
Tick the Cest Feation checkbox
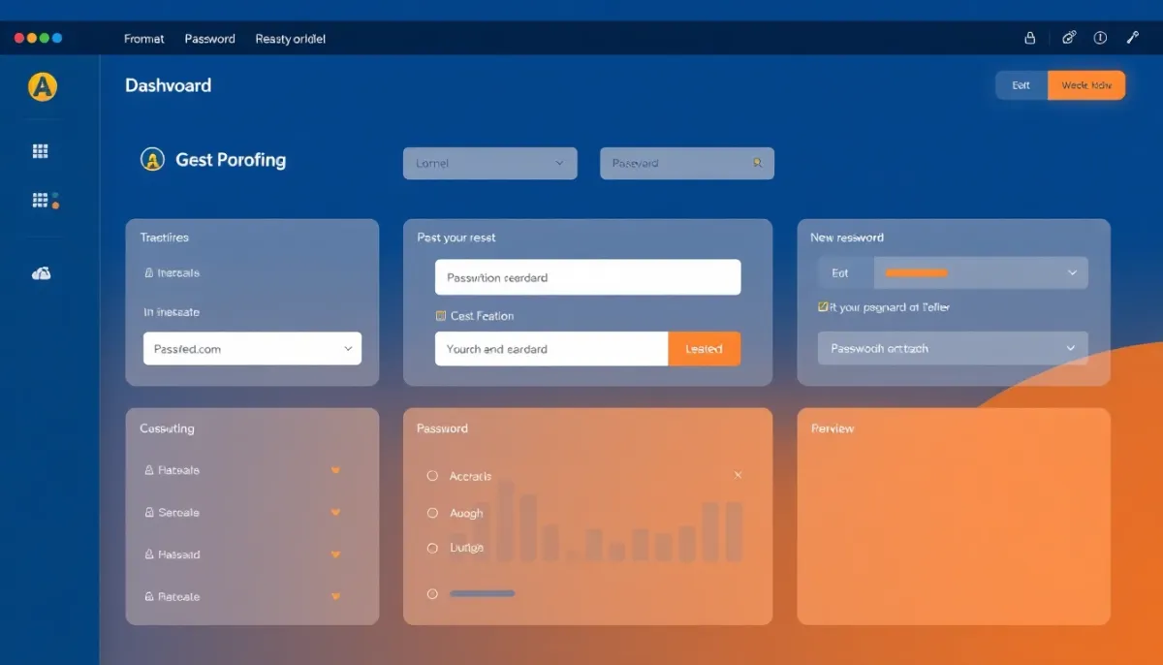coord(441,316)
